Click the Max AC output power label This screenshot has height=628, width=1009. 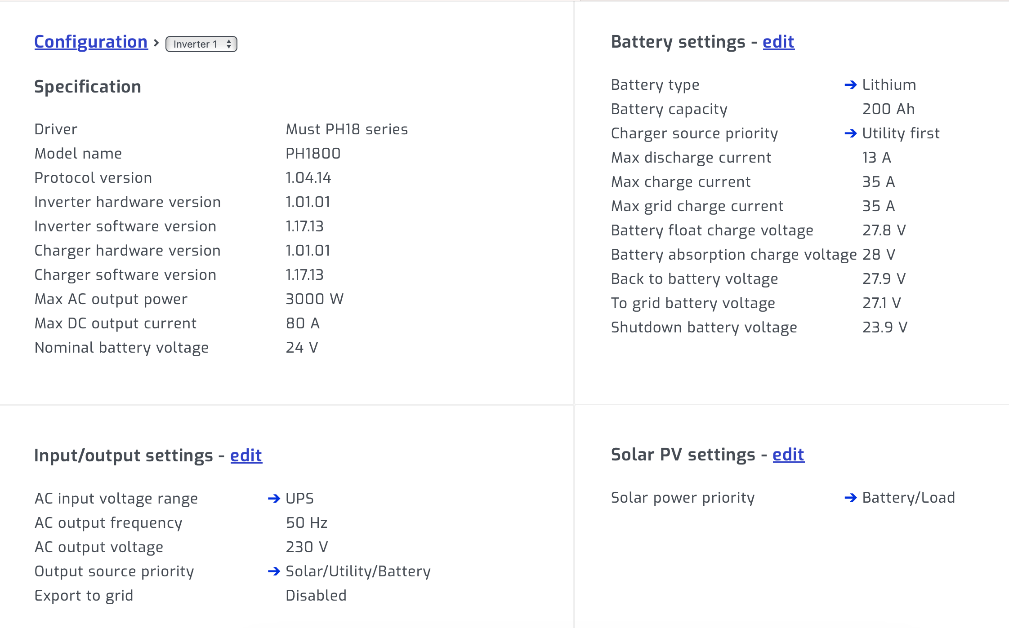click(x=111, y=299)
